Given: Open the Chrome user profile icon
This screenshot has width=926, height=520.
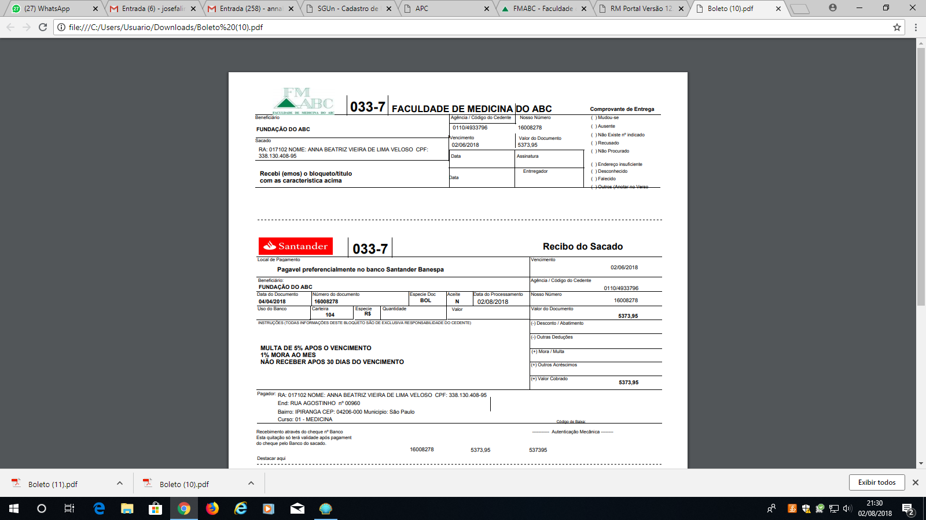Looking at the screenshot, I should click(832, 8).
